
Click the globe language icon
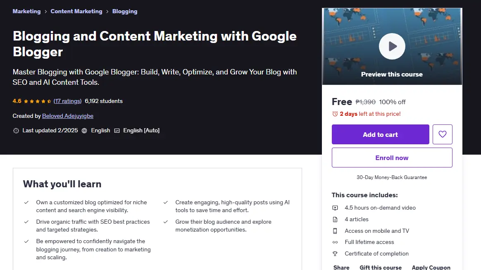[84, 131]
